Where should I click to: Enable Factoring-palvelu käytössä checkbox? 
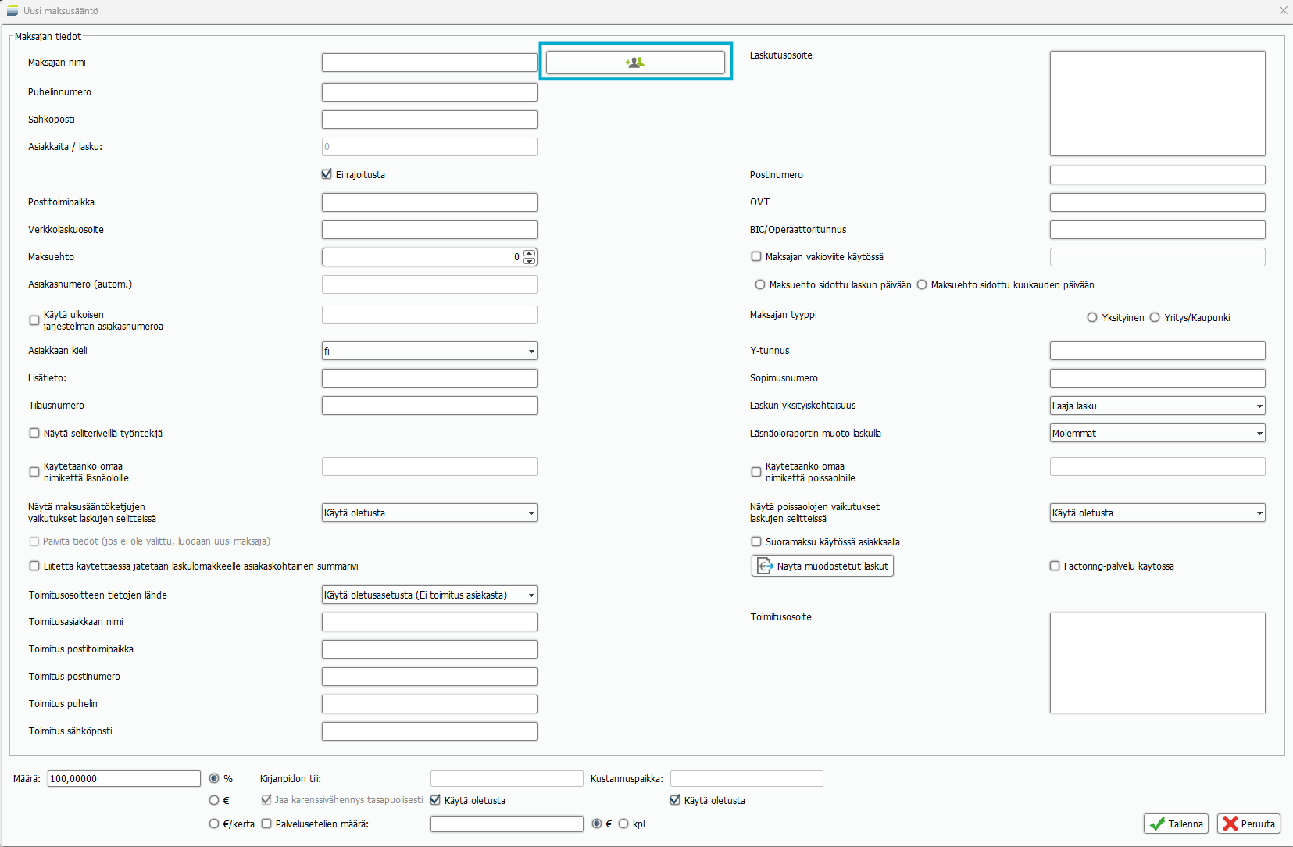[x=1055, y=566]
